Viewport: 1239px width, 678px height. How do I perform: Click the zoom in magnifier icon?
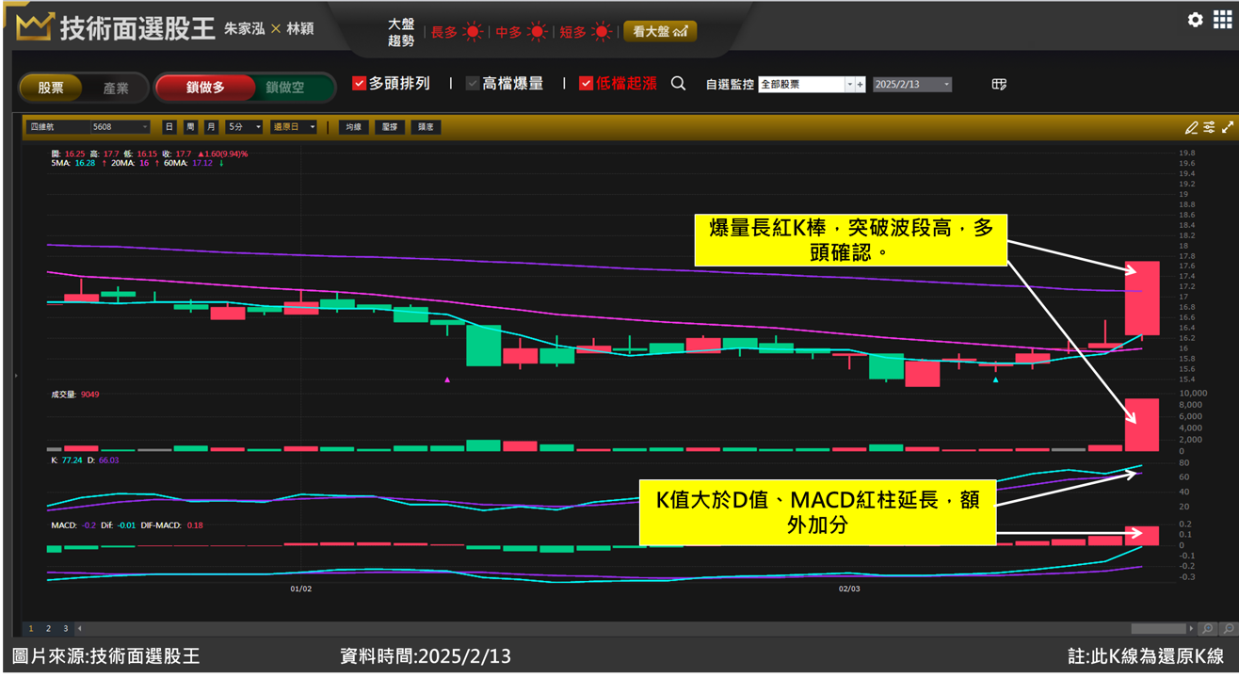coord(1208,628)
